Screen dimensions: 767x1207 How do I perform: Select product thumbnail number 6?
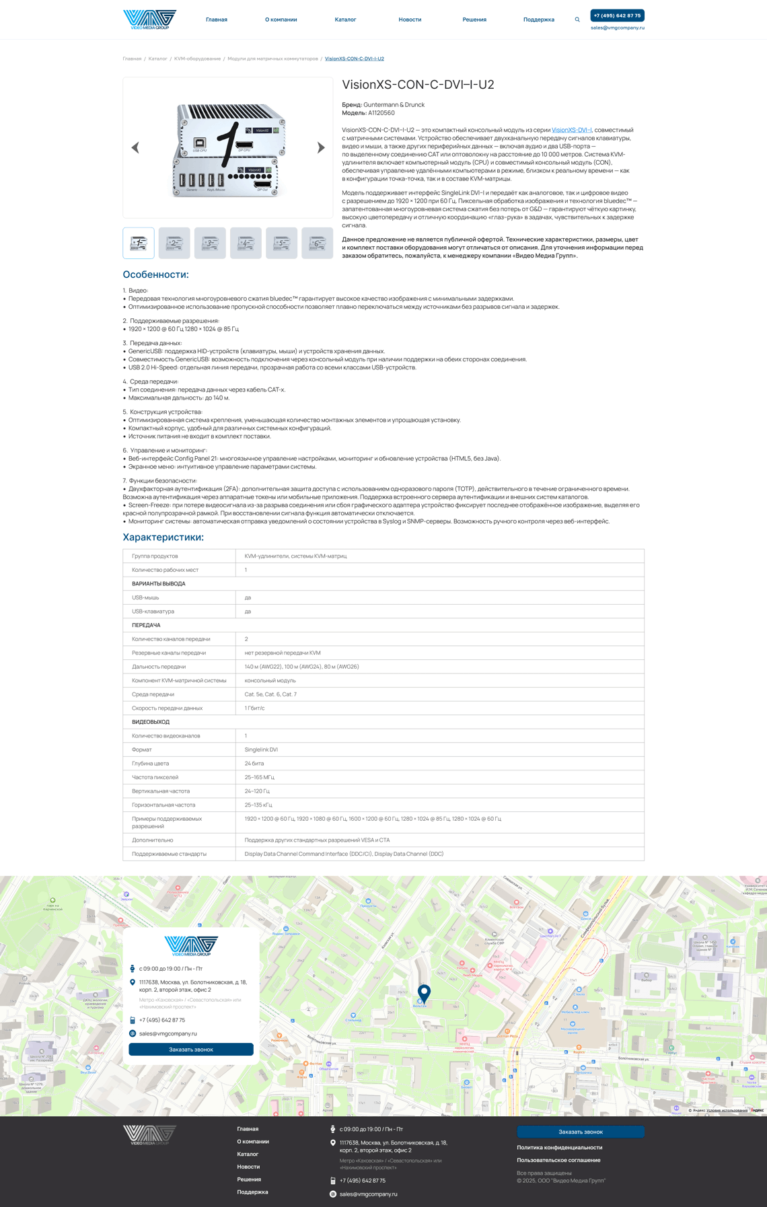point(317,244)
